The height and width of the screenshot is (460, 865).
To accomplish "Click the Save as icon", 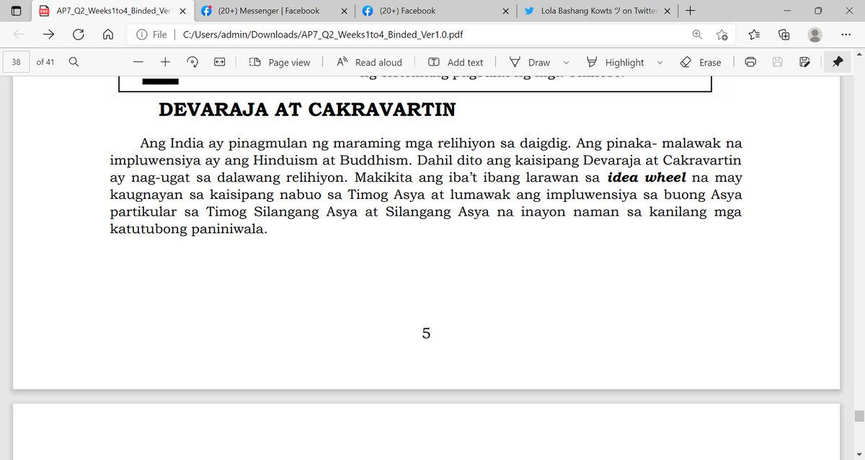I will 804,62.
